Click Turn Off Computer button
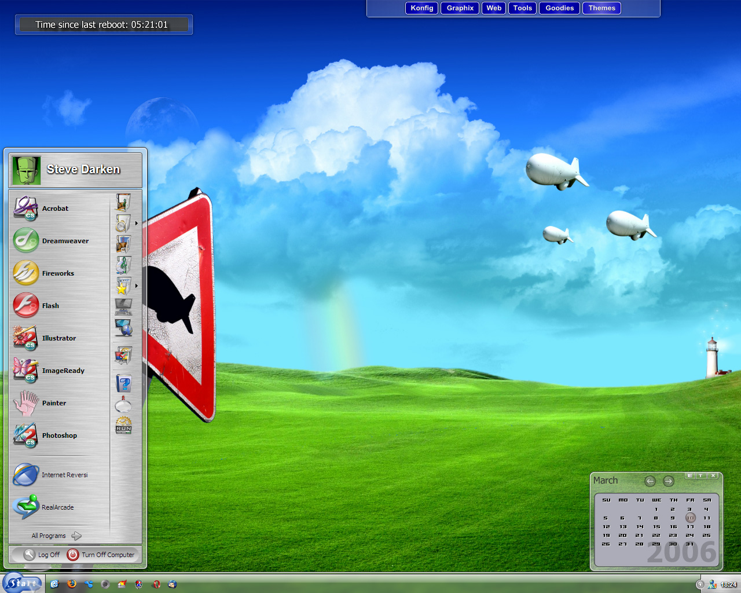Screen dimensions: 741x593 [x=101, y=555]
